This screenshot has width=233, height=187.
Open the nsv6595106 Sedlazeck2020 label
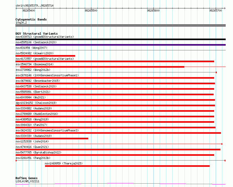pyautogui.click(x=36, y=42)
